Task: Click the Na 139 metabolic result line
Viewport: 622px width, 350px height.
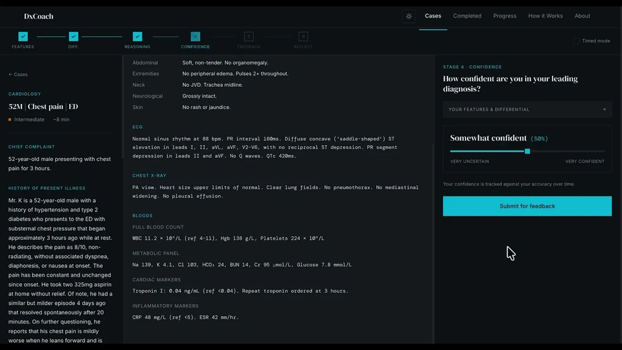Action: (x=242, y=265)
